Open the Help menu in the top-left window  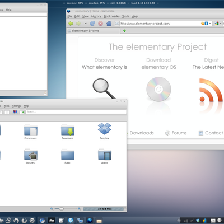[x=8, y=10]
